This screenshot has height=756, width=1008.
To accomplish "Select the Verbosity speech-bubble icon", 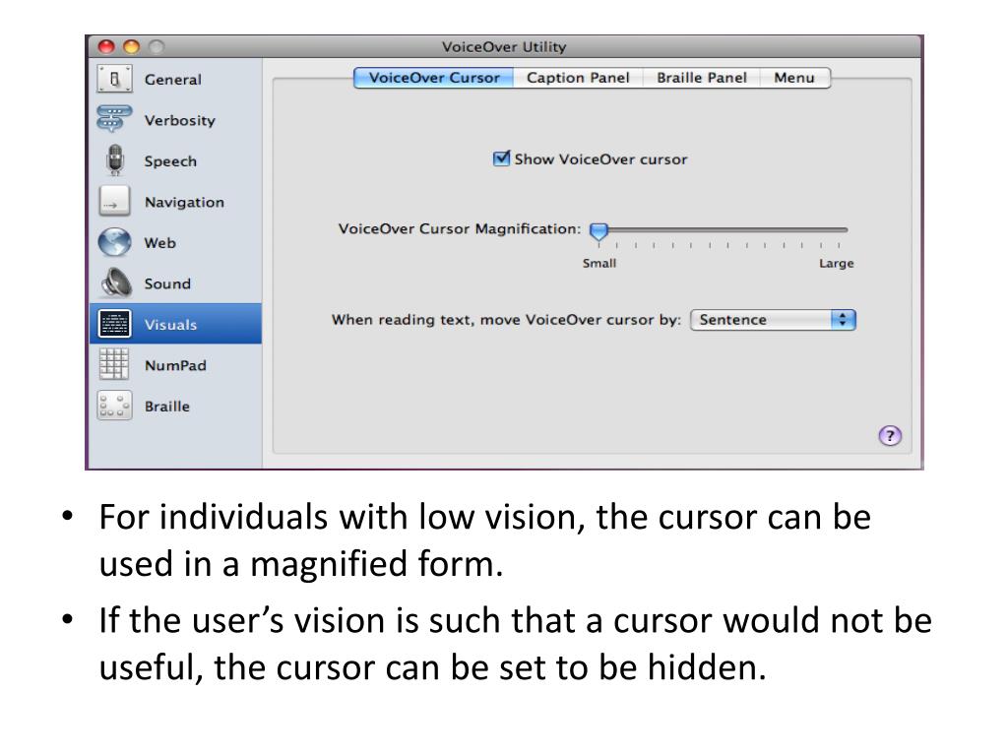I will [114, 119].
